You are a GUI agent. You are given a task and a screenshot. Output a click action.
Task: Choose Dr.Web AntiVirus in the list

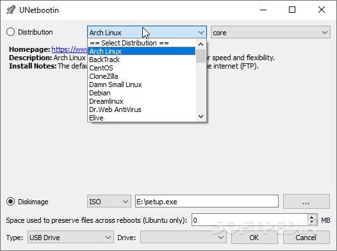click(x=142, y=109)
